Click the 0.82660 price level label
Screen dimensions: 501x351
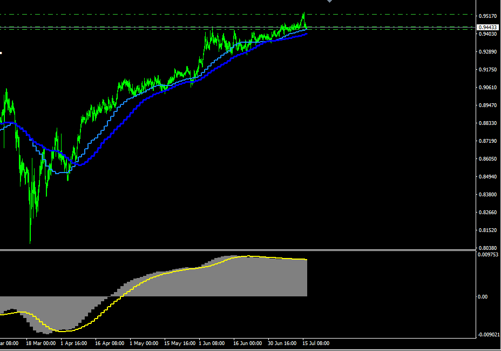[488, 213]
